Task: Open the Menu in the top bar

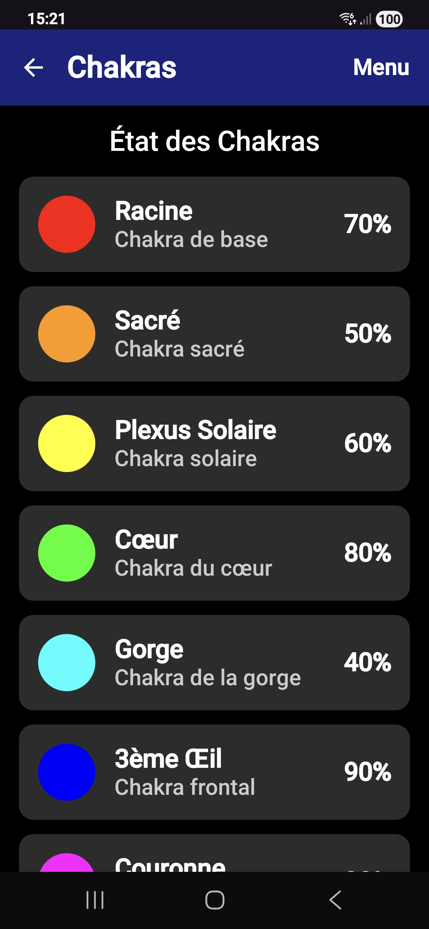Action: 381,67
